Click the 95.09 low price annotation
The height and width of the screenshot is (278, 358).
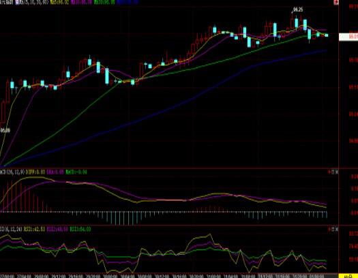[5, 130]
